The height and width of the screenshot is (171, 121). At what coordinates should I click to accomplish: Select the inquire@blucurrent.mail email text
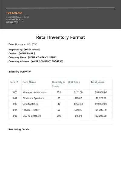click(x=18, y=17)
